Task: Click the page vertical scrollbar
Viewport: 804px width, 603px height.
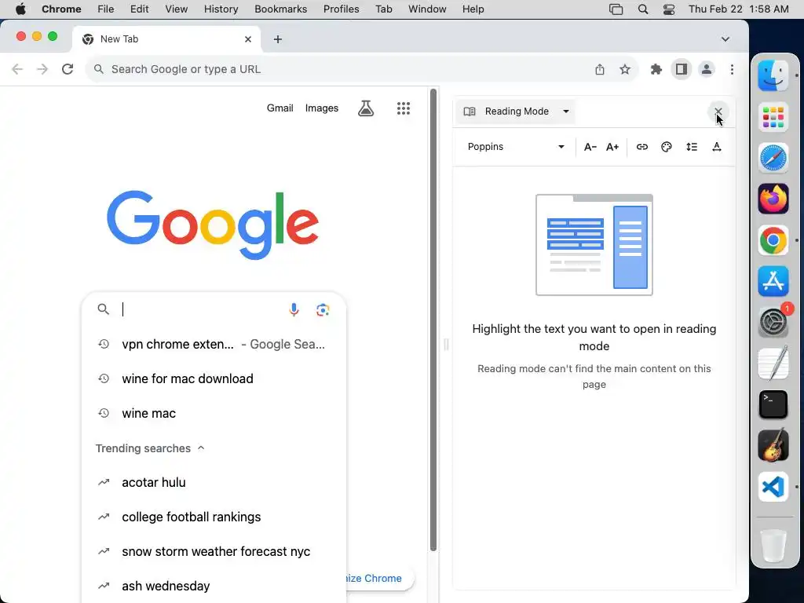Action: [433, 320]
